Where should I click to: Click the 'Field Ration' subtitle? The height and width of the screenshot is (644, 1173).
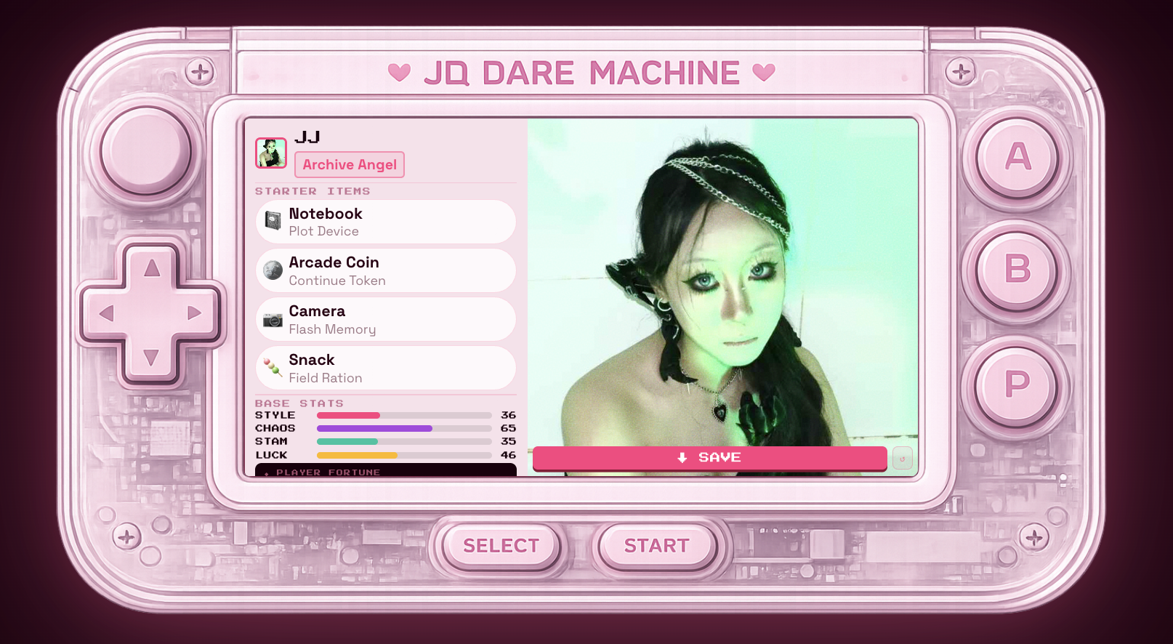pyautogui.click(x=326, y=378)
